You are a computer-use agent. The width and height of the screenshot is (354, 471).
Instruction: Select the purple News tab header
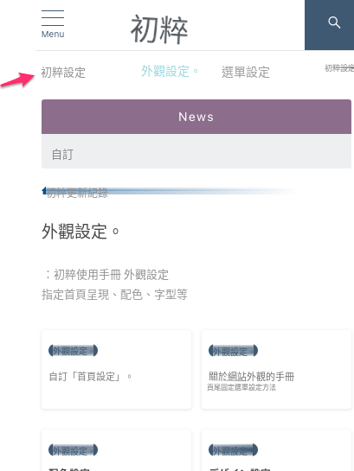pos(196,117)
